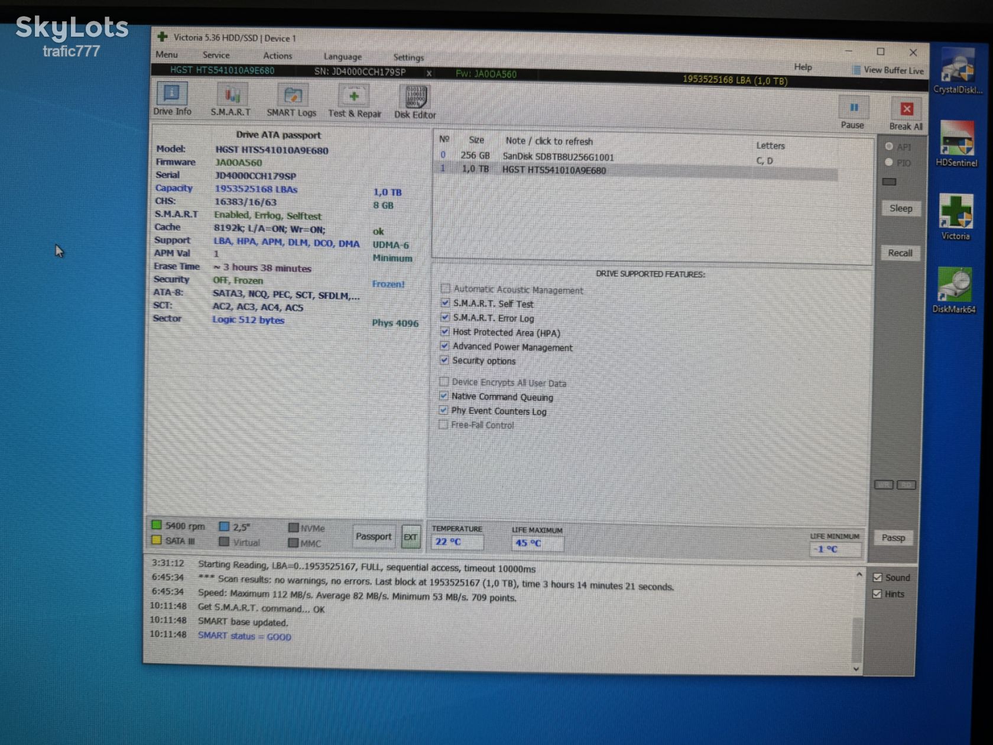Open the Help menu
The height and width of the screenshot is (745, 993).
[x=803, y=67]
